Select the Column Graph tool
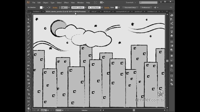The image size is (200, 112). tap(28, 98)
